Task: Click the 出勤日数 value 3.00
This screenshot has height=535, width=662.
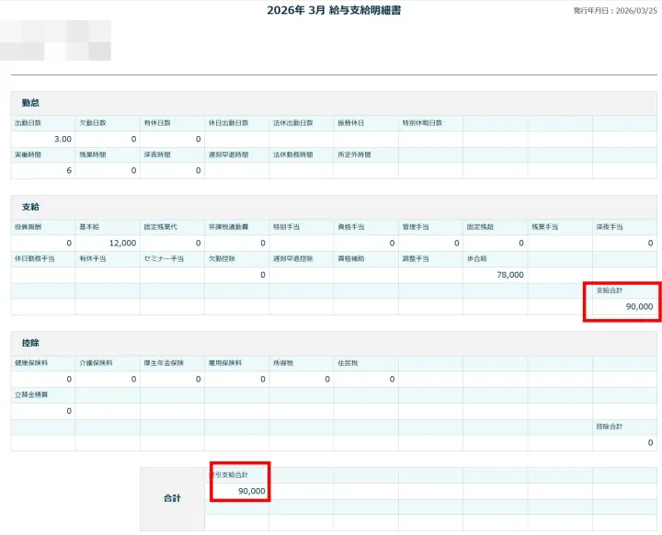Action: point(61,139)
